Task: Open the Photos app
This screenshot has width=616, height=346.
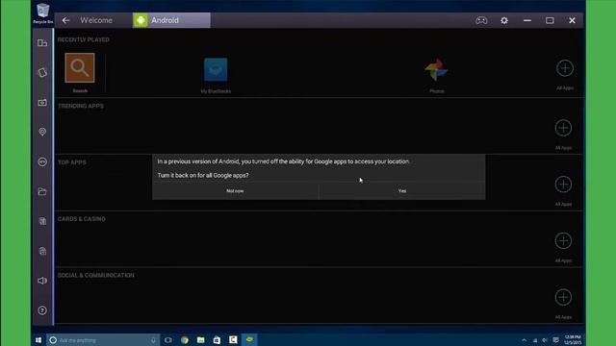Action: pyautogui.click(x=436, y=70)
